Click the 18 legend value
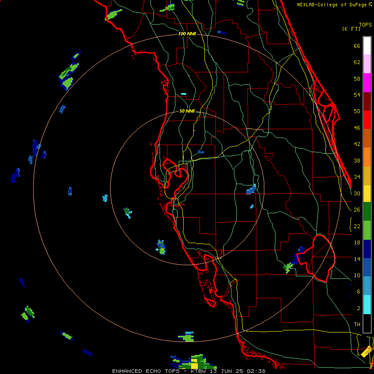374x374 pixels. pyautogui.click(x=357, y=243)
